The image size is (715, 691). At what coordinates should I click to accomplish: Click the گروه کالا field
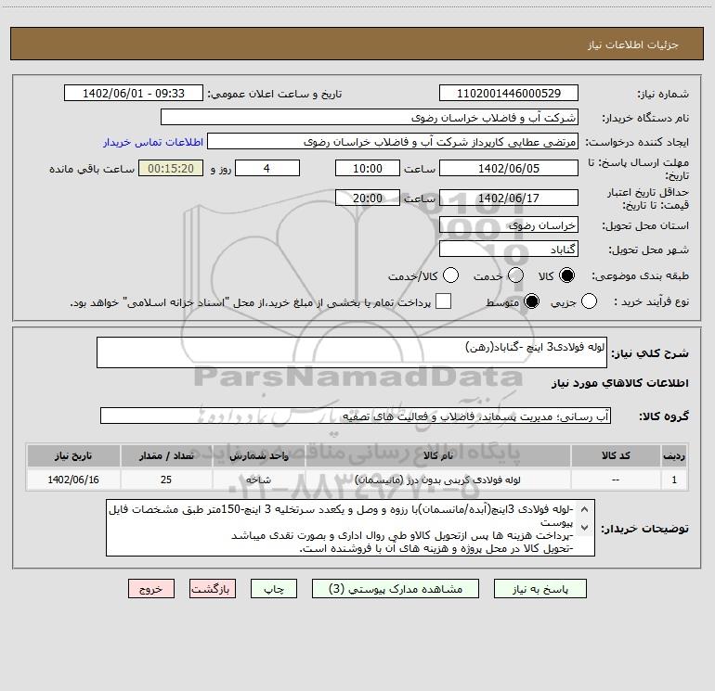pos(356,416)
